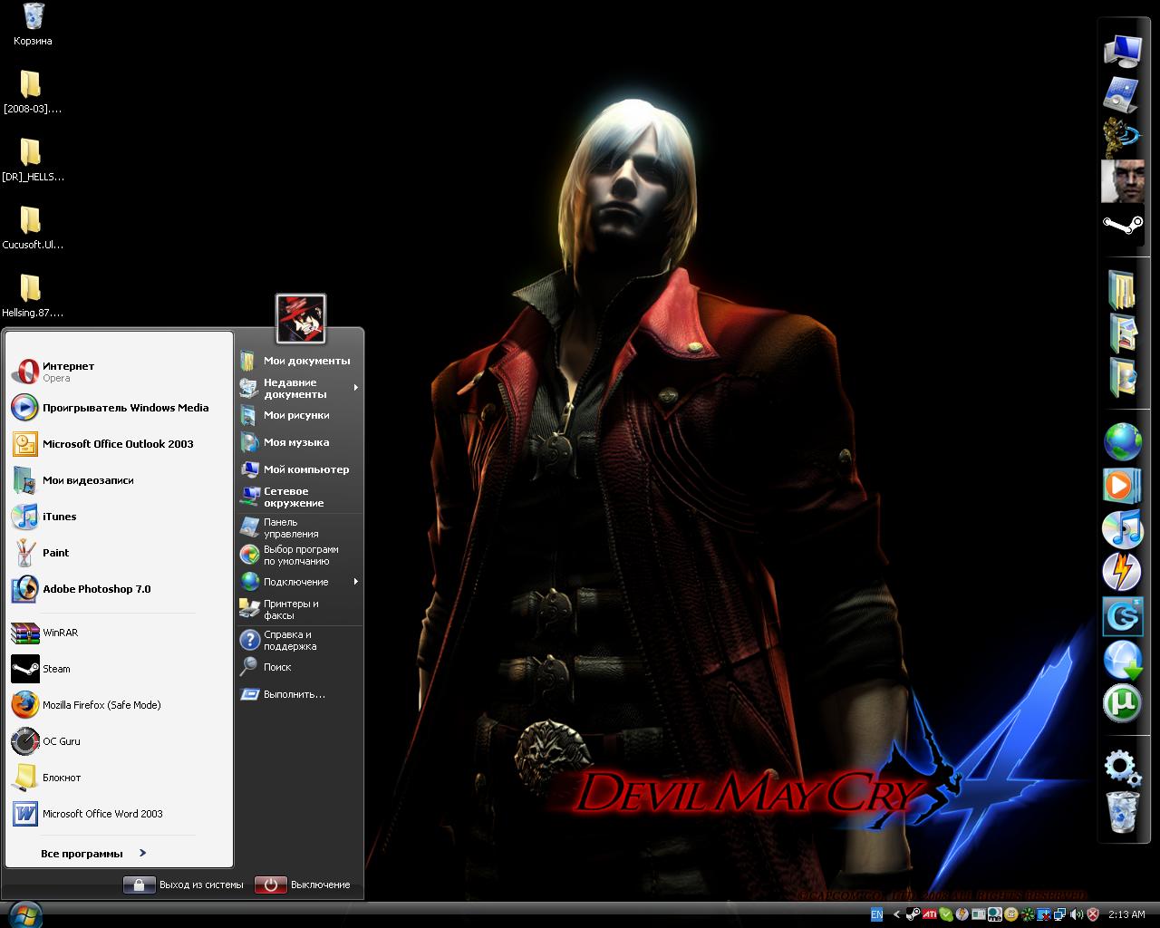Image resolution: width=1160 pixels, height=928 pixels.
Task: Launch Windows Media Player from the dock
Action: (x=1122, y=485)
